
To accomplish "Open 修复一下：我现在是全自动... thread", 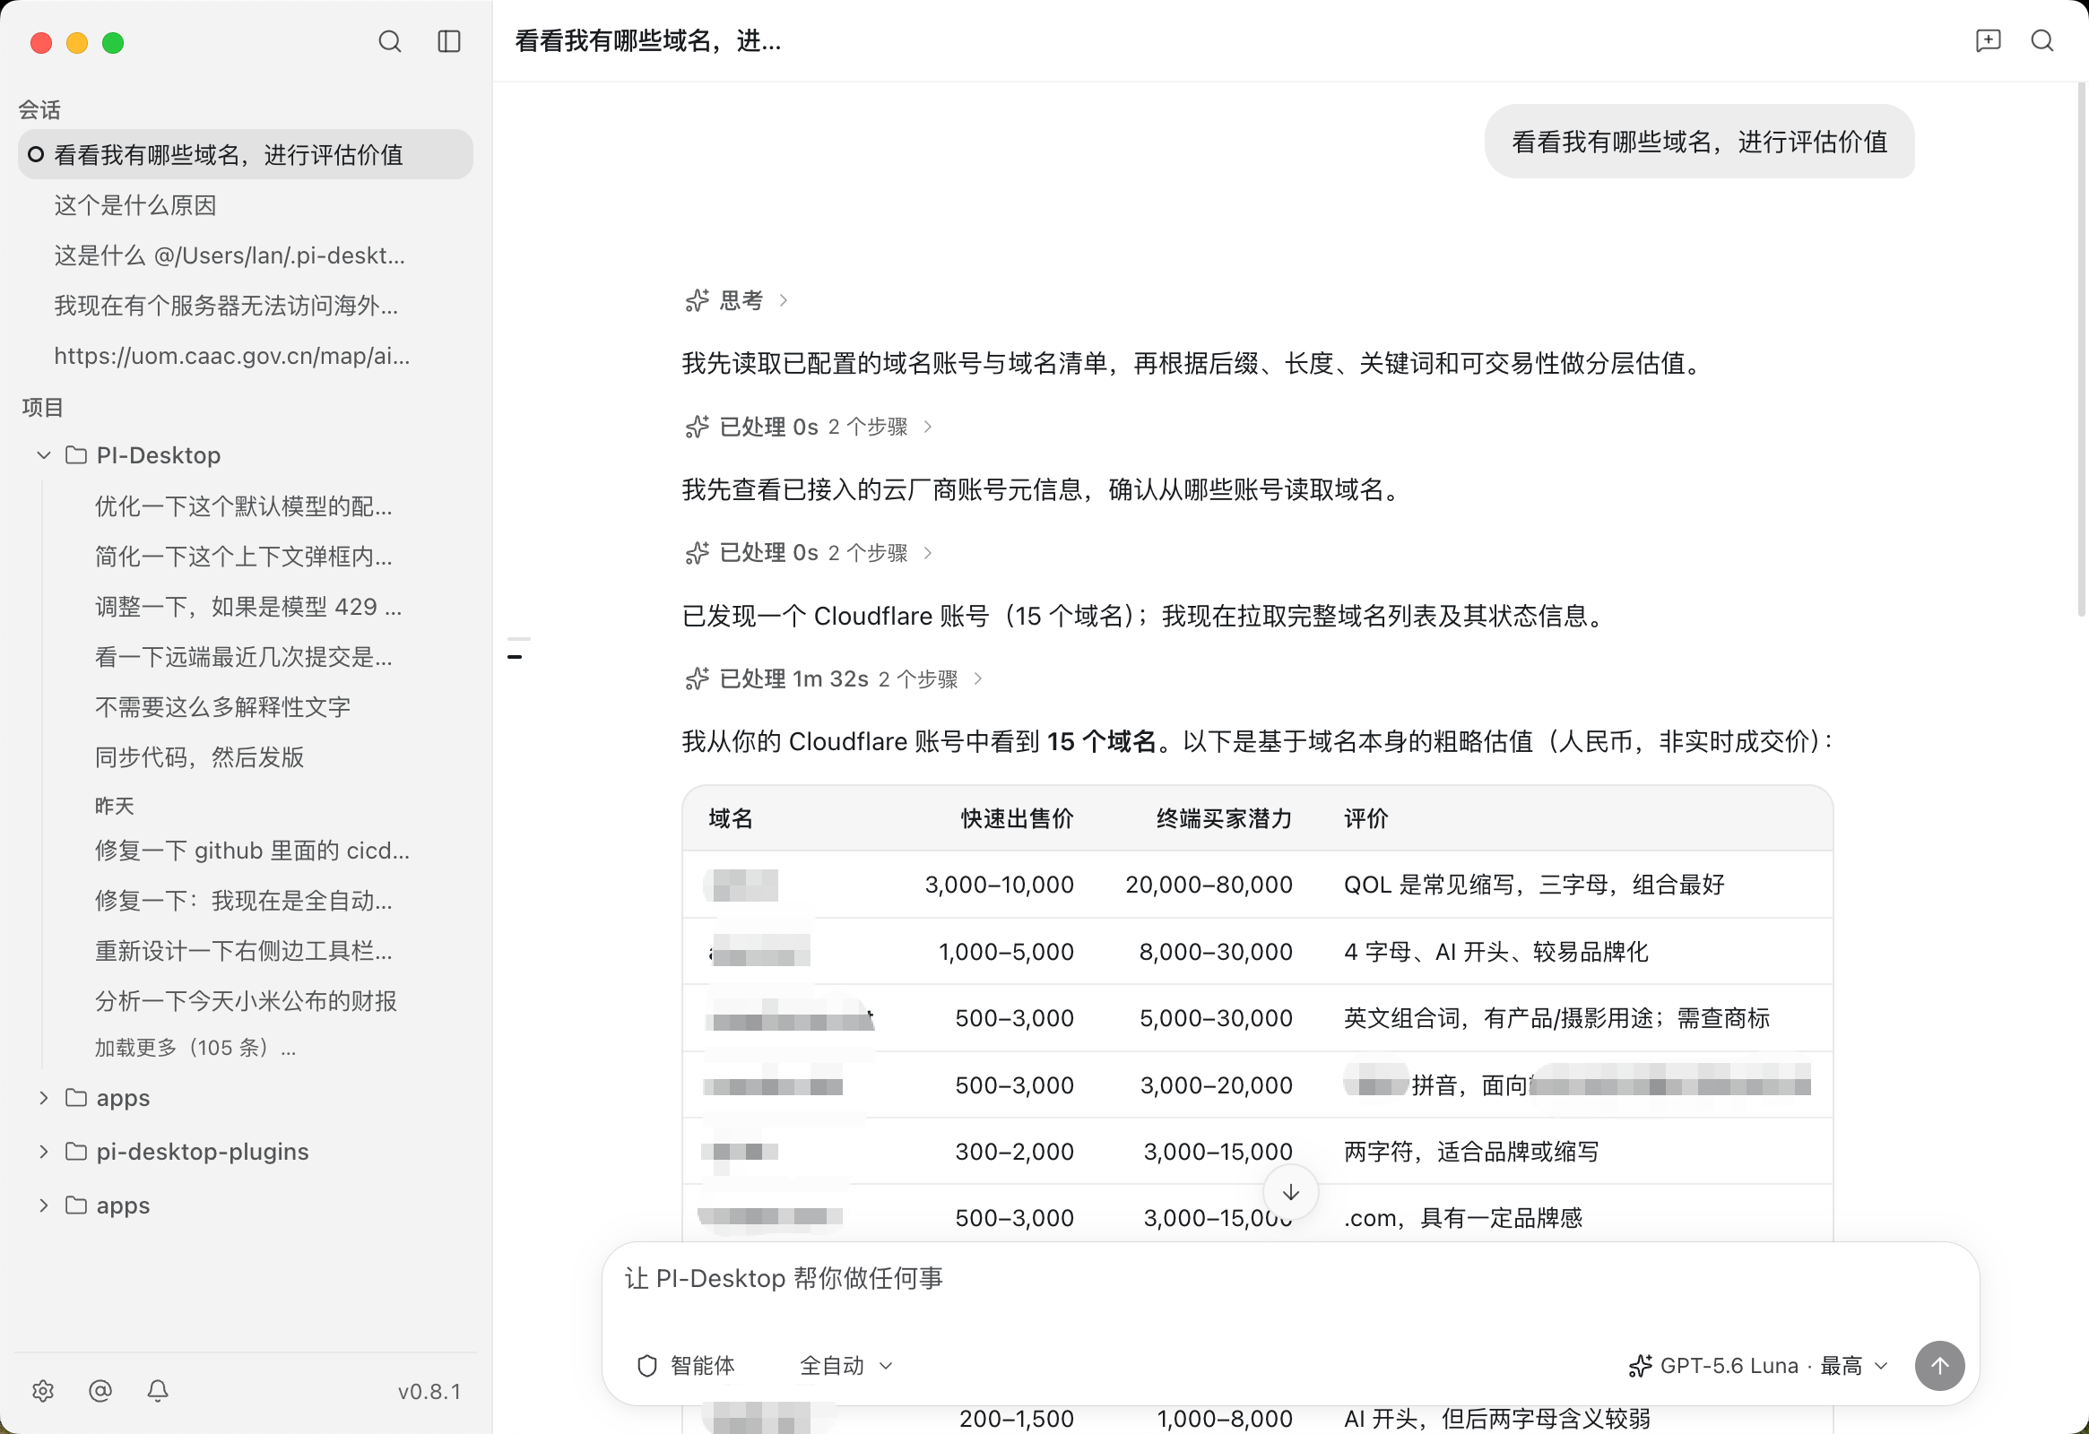I will (244, 902).
